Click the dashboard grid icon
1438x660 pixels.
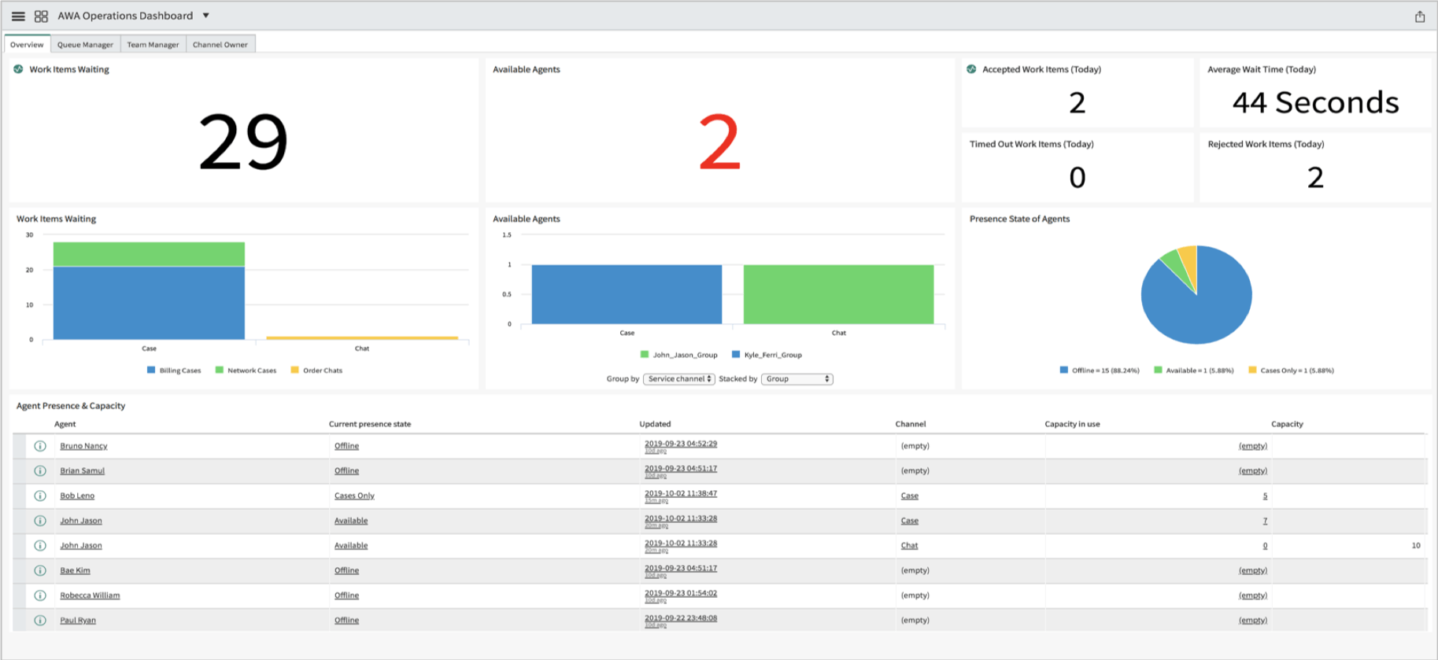(41, 16)
